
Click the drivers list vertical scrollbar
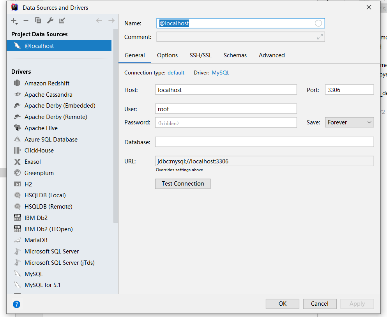115,125
